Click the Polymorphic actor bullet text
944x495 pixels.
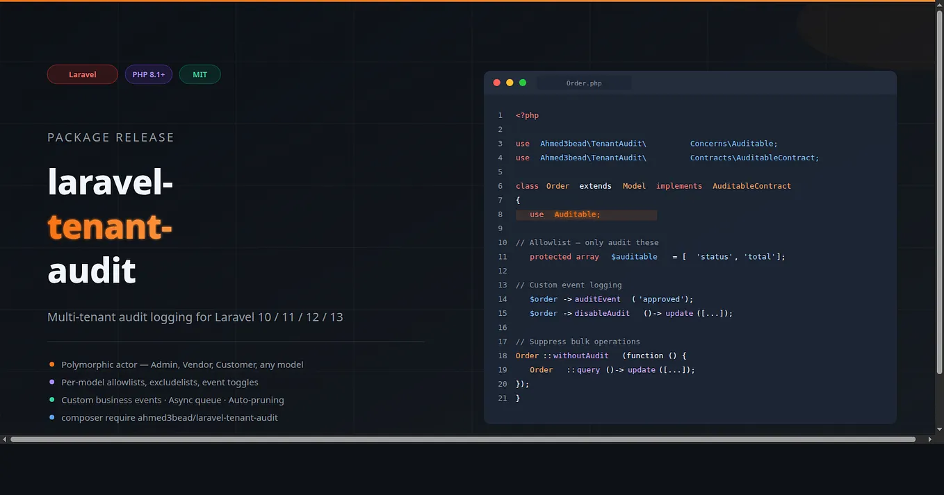[182, 364]
